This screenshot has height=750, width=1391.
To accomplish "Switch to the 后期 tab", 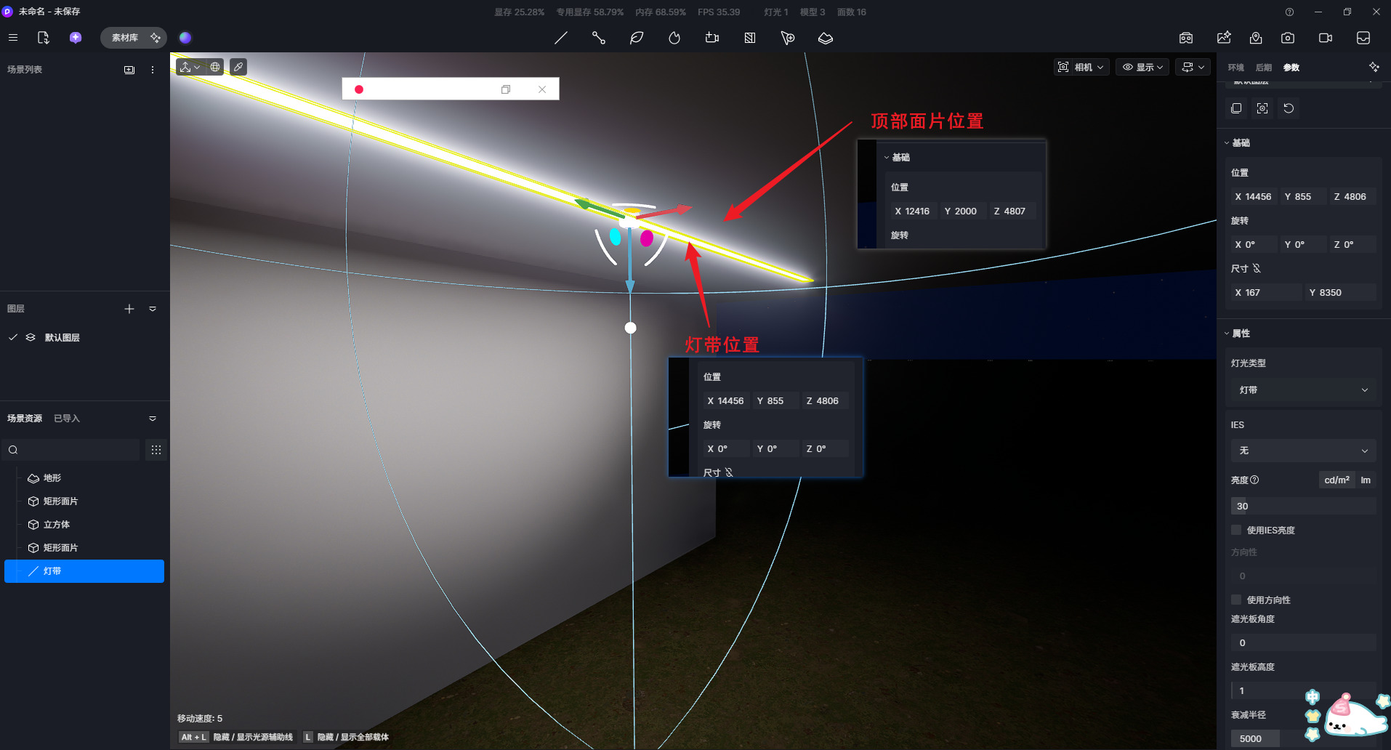I will pos(1263,68).
